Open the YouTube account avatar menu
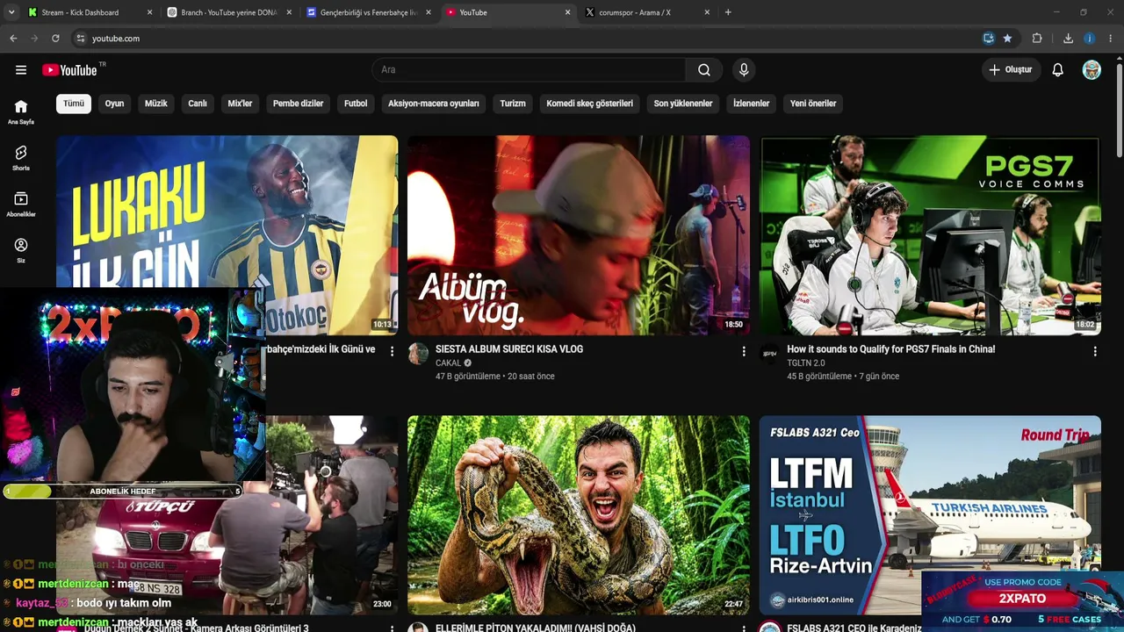The height and width of the screenshot is (632, 1124). pyautogui.click(x=1092, y=70)
